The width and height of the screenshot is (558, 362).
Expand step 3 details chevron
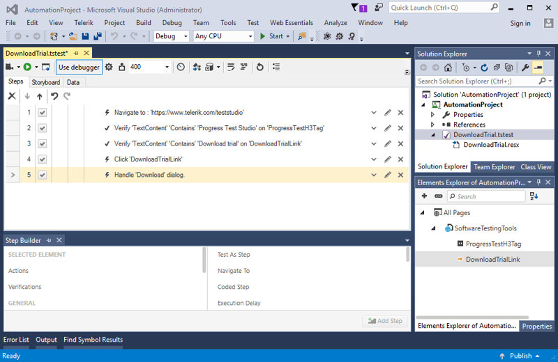point(374,143)
